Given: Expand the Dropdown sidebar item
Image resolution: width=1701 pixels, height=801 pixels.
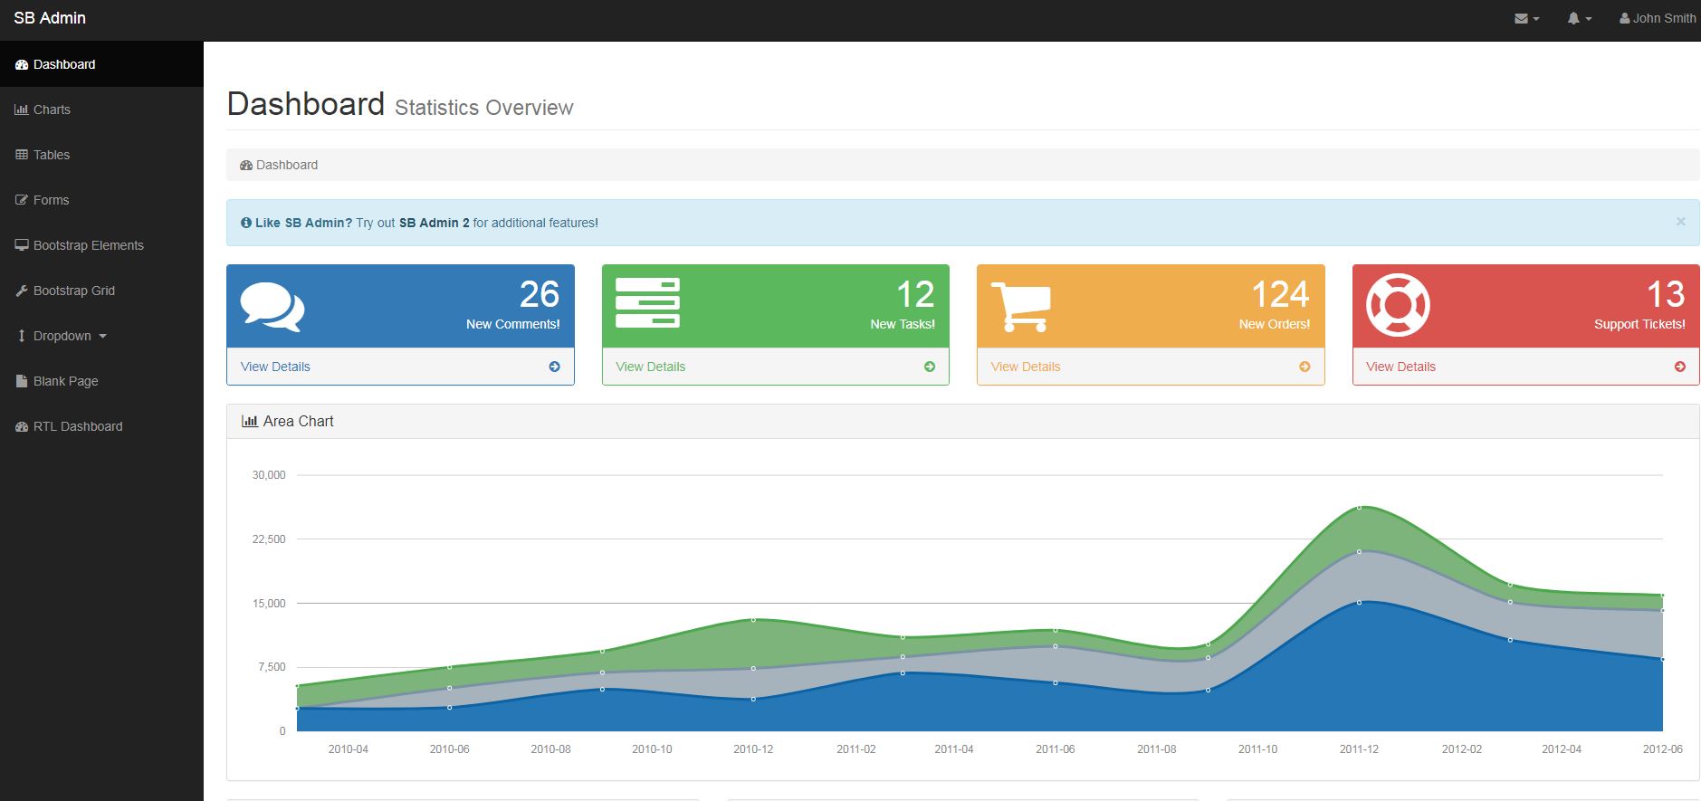Looking at the screenshot, I should point(62,336).
